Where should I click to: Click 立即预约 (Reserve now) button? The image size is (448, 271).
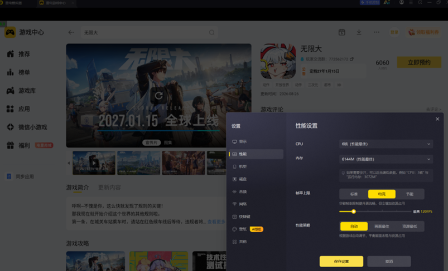[419, 62]
